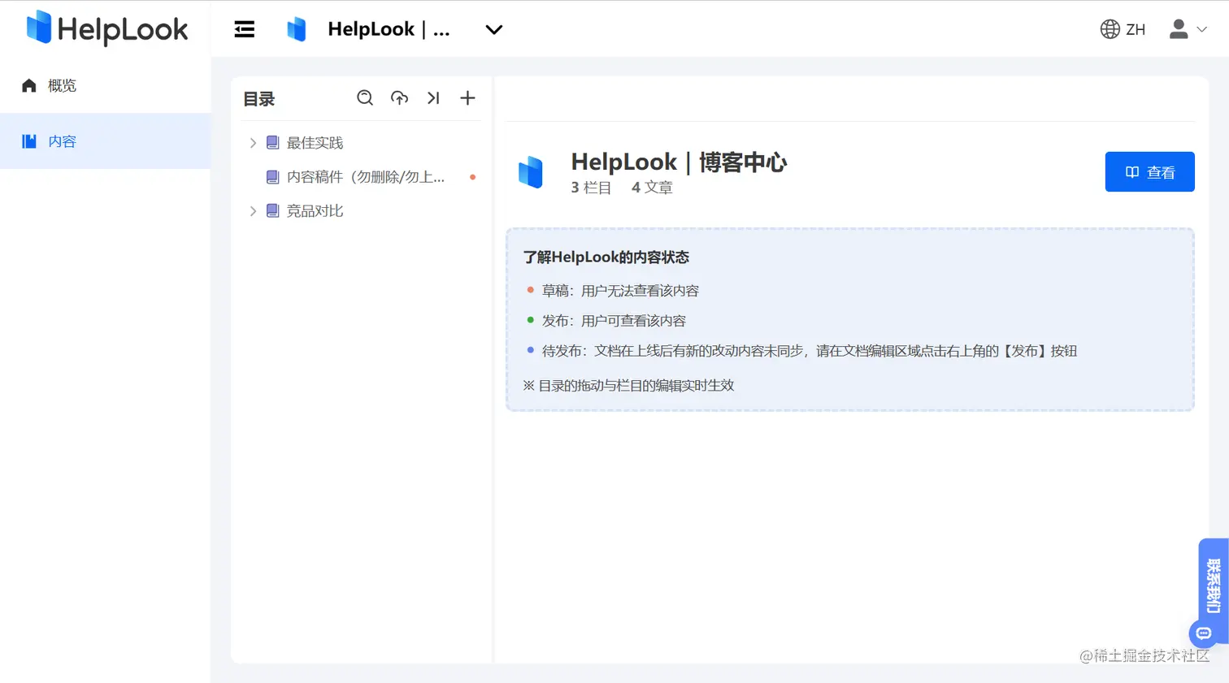Collapse the 目录 panel with arrow-bar icon
This screenshot has width=1229, height=683.
coord(433,98)
